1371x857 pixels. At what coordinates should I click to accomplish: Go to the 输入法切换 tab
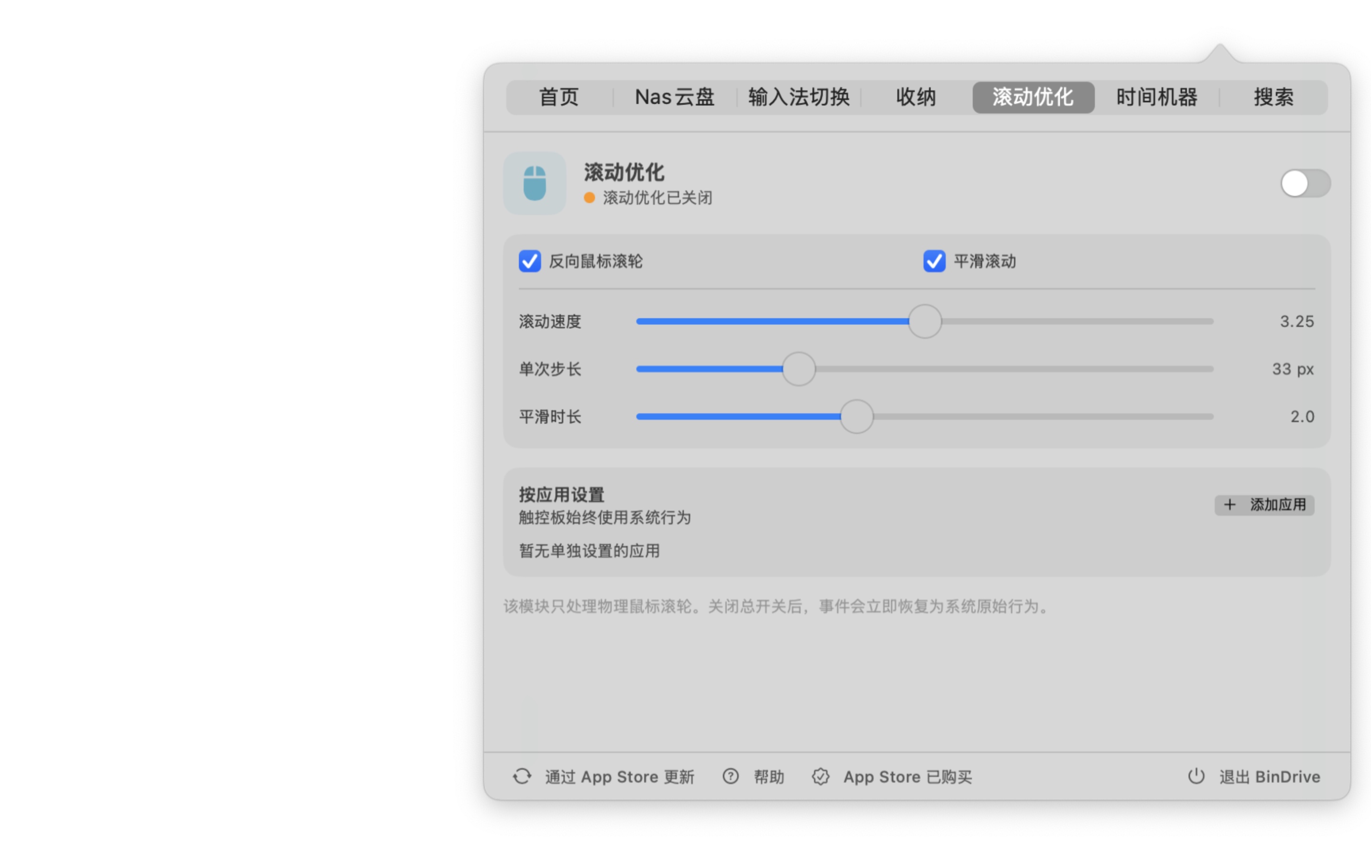click(x=799, y=97)
